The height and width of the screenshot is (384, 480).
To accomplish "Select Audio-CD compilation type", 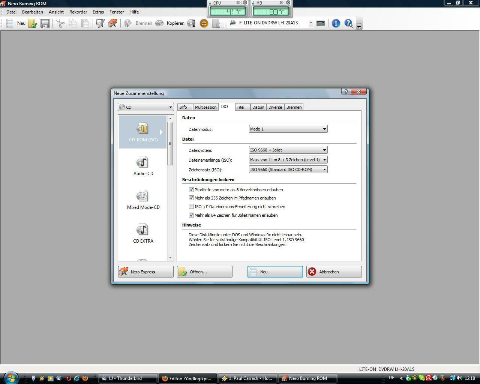I will click(x=142, y=166).
